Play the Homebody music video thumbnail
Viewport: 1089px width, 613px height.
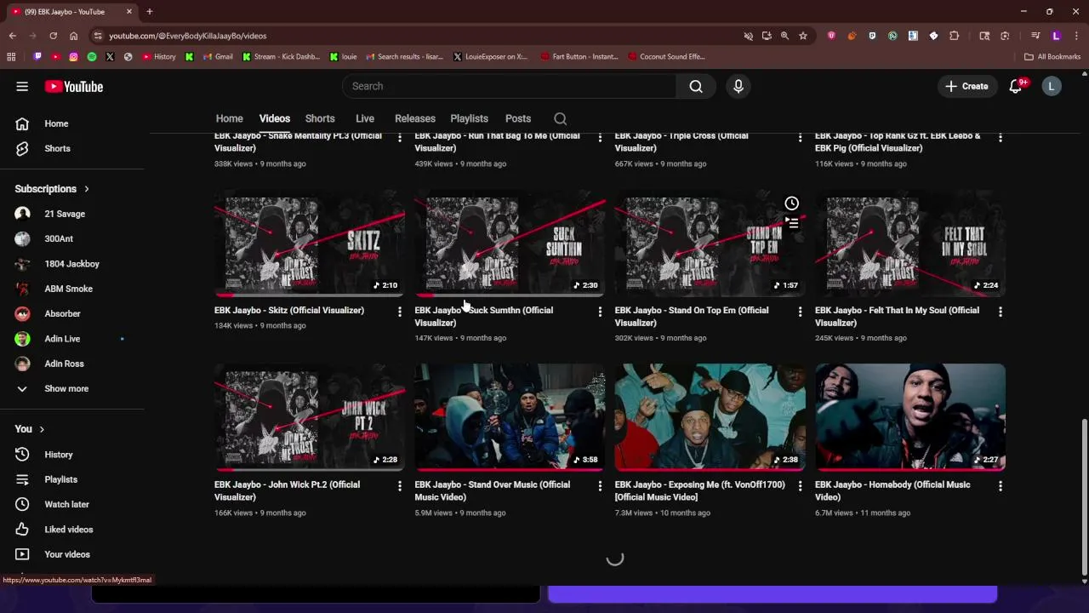click(x=910, y=417)
